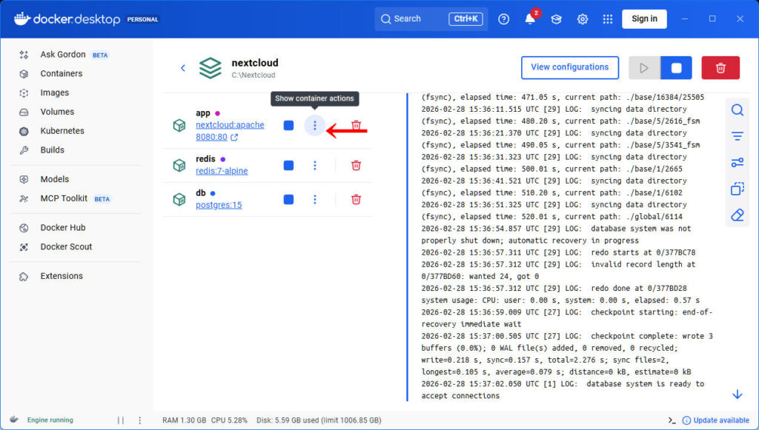759x430 pixels.
Task: Pause the Docker engine in status bar
Action: pos(121,420)
